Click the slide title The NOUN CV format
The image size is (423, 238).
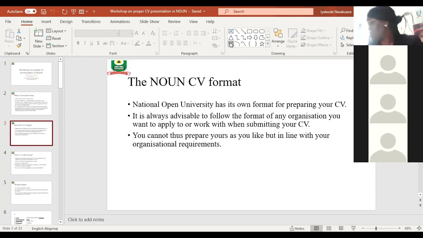click(x=184, y=82)
